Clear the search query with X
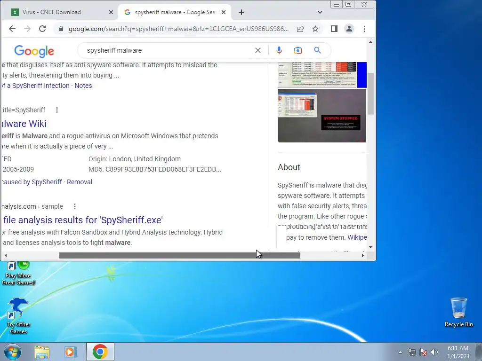482x361 pixels. [258, 50]
